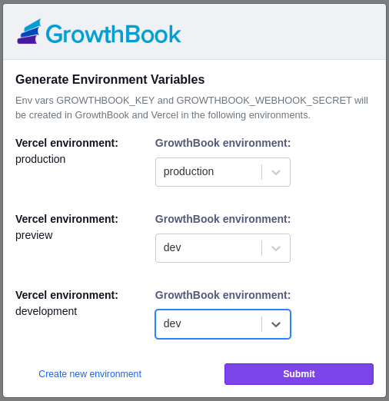Viewport: 389px width, 401px height.
Task: Select the Generate Environment Variables heading
Action: 110,79
